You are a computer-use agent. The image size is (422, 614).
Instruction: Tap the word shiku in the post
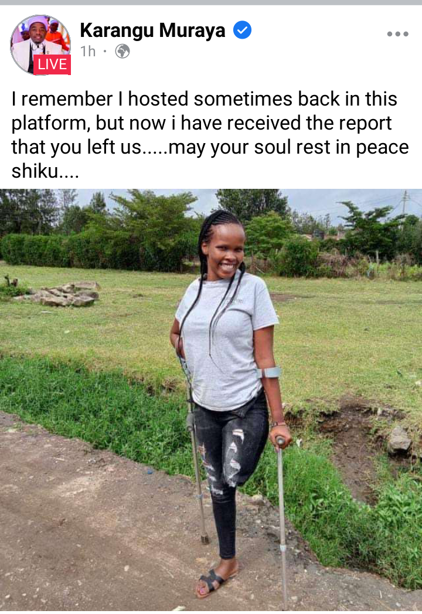tap(35, 171)
